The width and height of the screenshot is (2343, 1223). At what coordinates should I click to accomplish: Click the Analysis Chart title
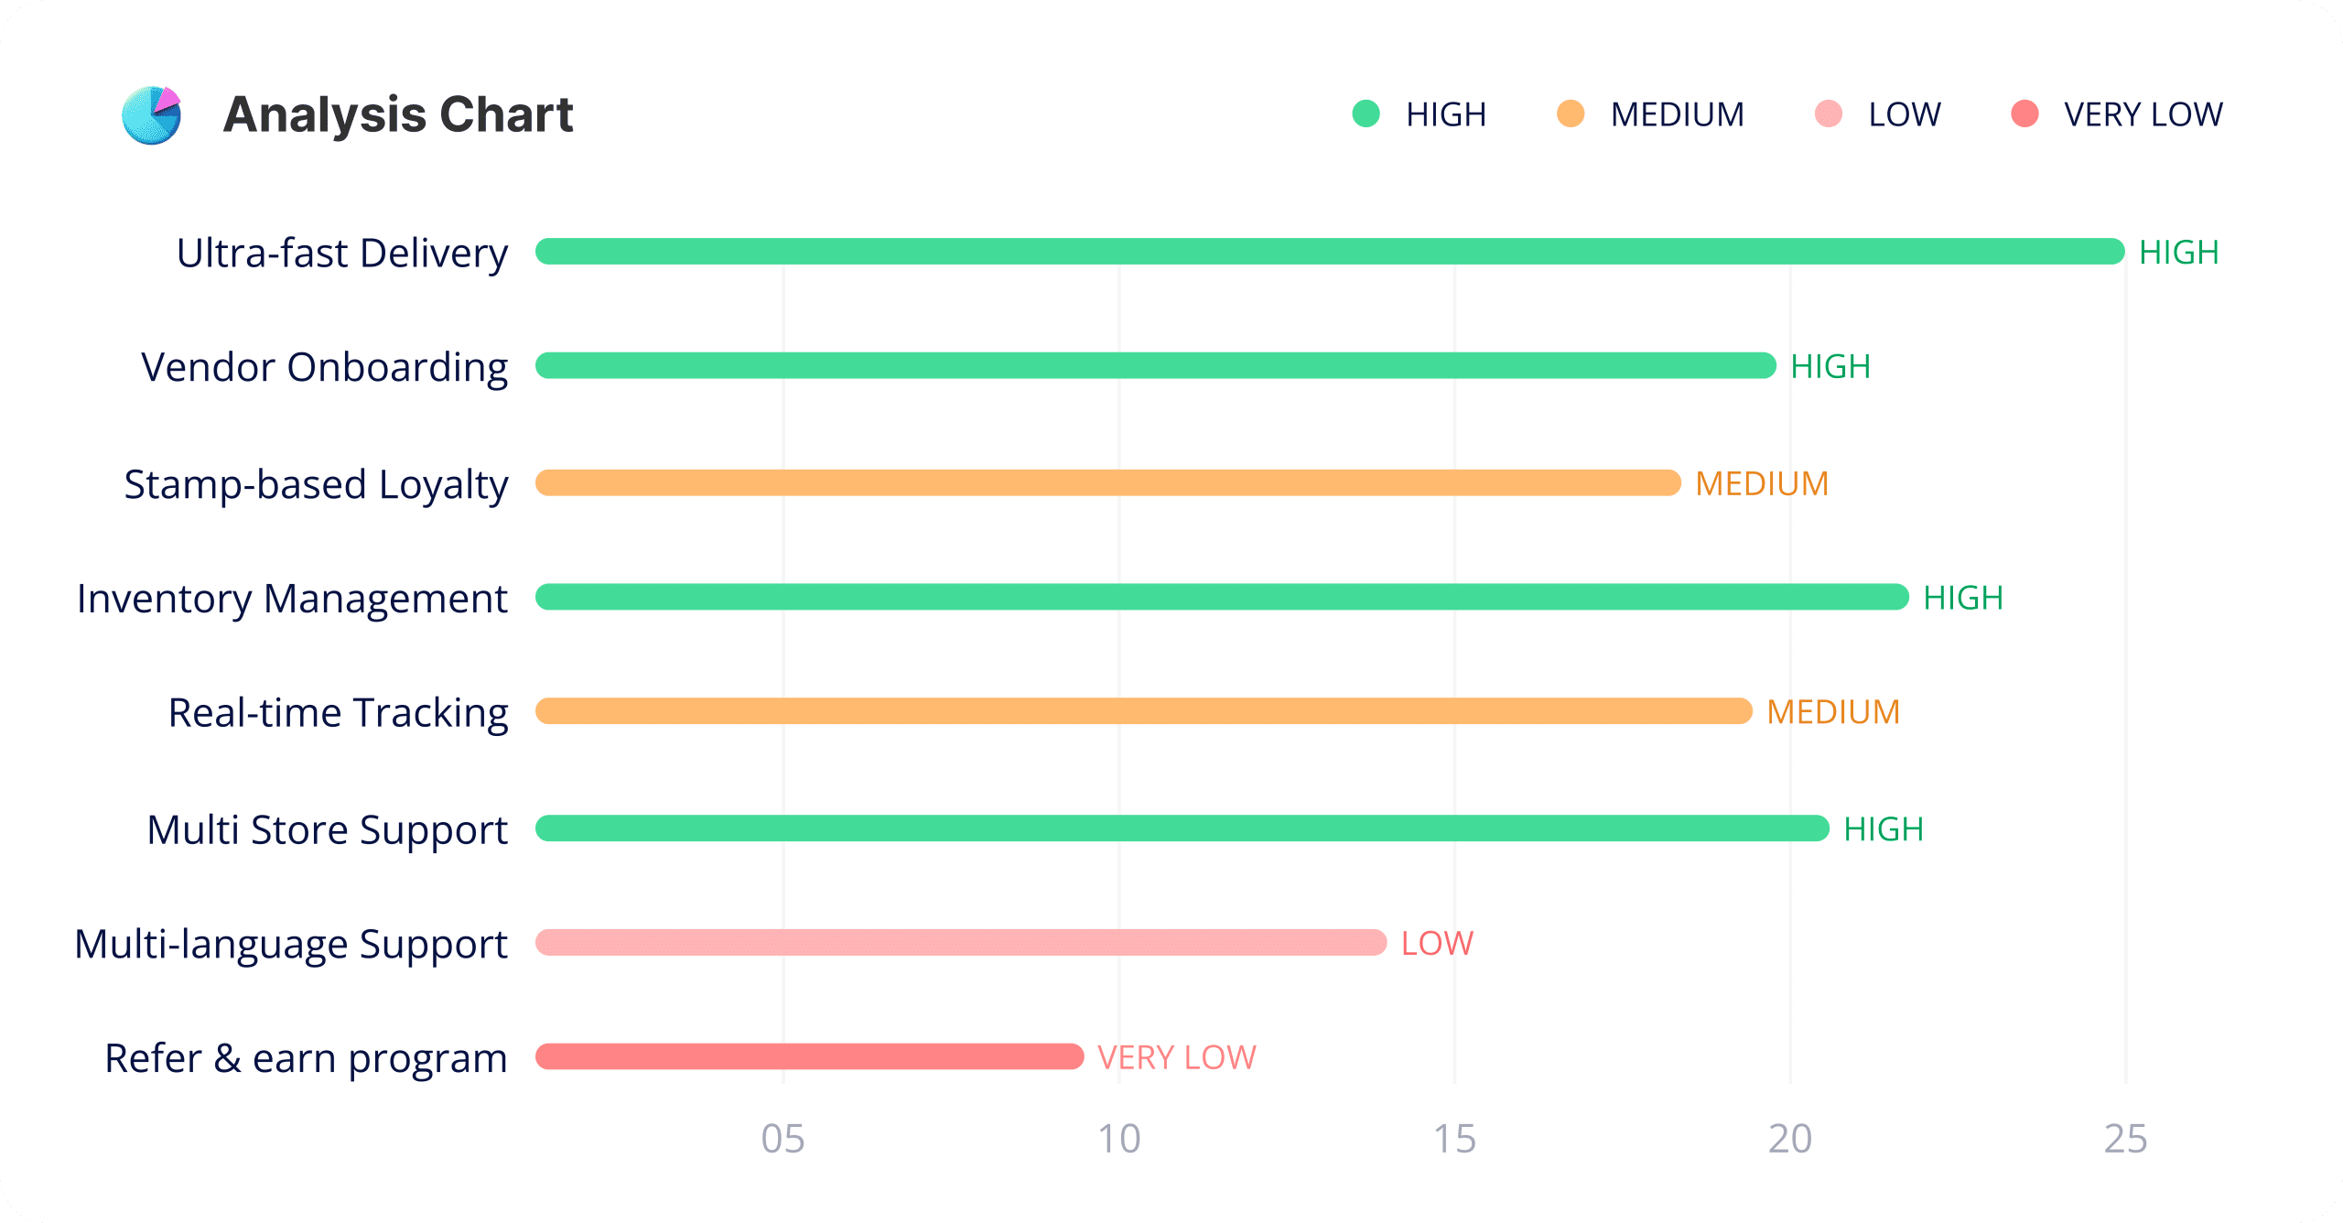coord(398,114)
